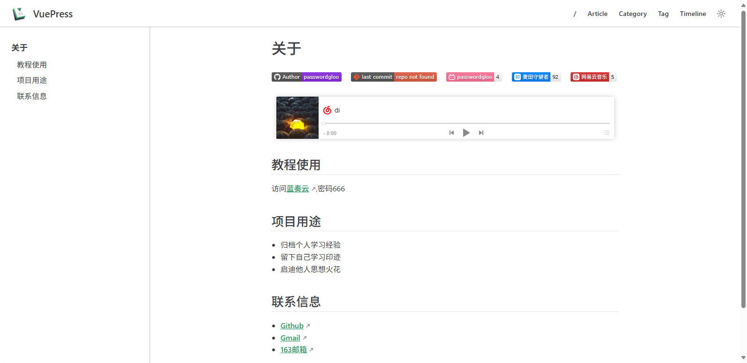Screen dimensions: 747x363
Task: Jump to 教程使用 in the sidebar
Action: (x=32, y=65)
